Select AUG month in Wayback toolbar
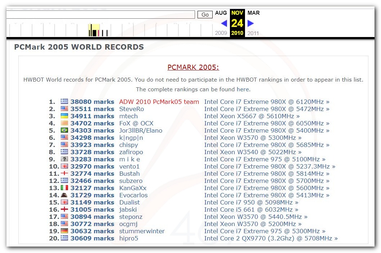The width and height of the screenshot is (381, 253). pos(221,13)
